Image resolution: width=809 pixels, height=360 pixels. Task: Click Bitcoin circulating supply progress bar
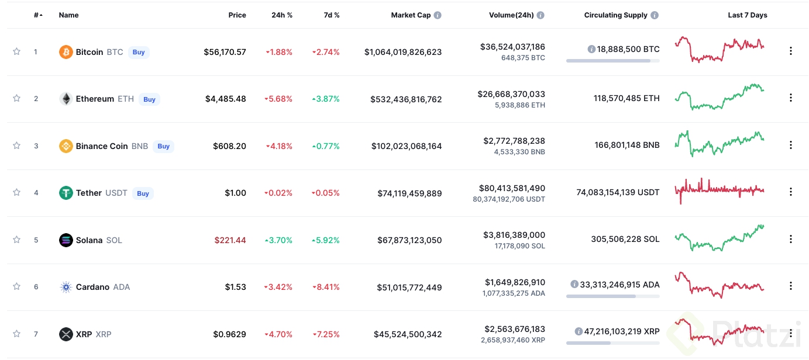[x=613, y=60]
